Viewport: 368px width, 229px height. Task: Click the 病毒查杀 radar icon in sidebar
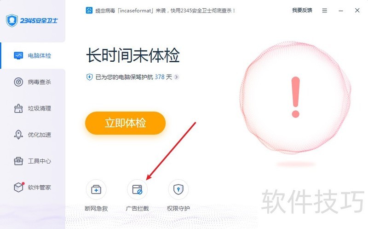click(x=18, y=82)
